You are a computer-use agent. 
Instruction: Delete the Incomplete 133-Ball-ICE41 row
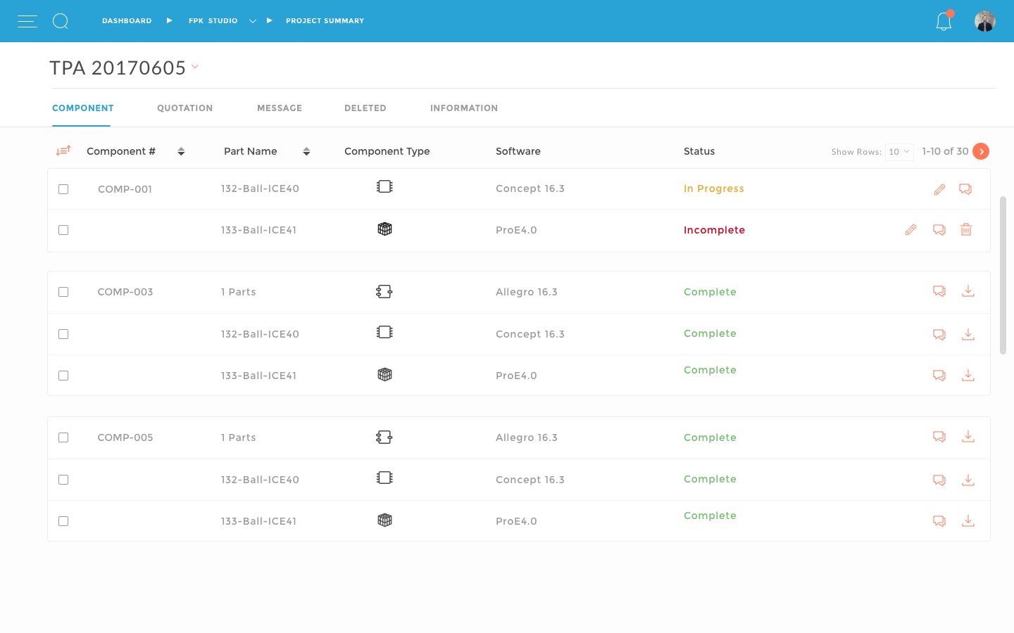coord(966,229)
